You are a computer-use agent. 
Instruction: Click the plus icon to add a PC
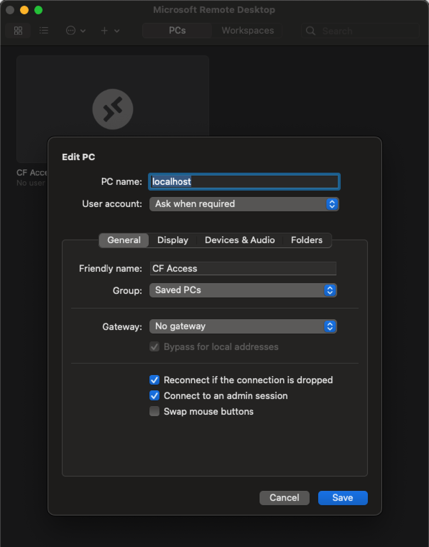click(104, 30)
